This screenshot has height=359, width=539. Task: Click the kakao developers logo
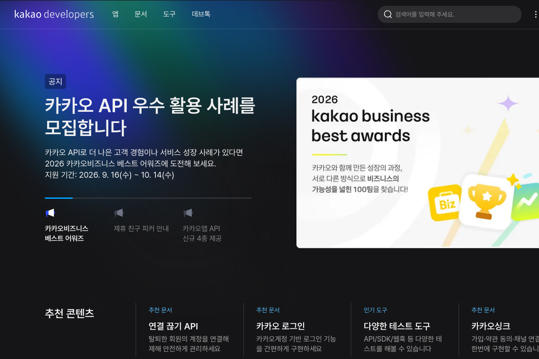tap(54, 14)
